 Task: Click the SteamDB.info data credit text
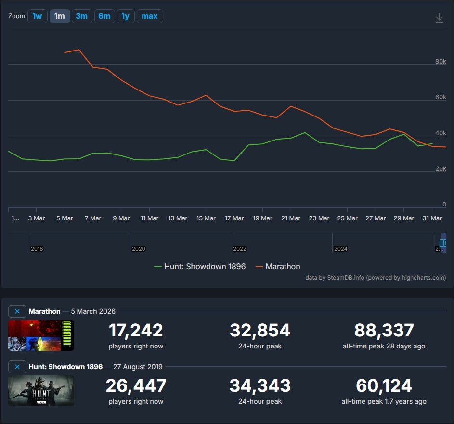tap(376, 278)
